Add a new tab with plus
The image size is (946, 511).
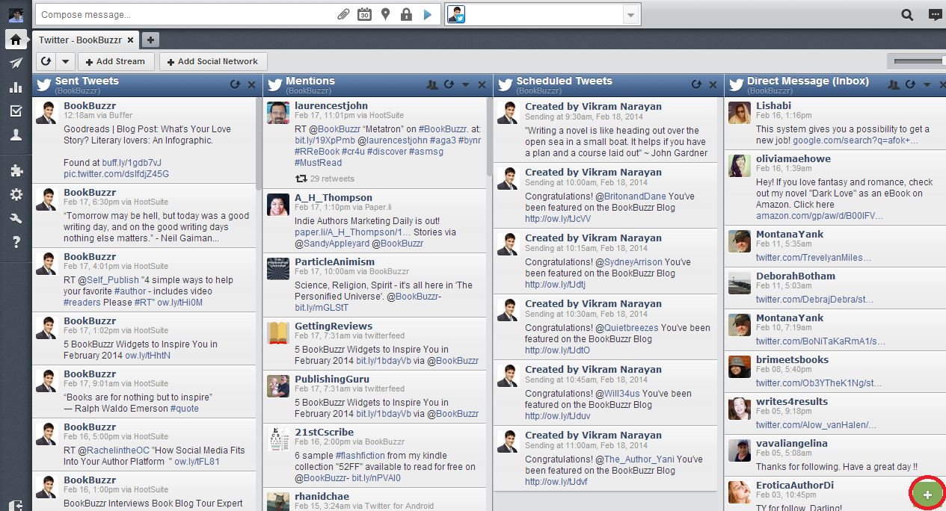tap(150, 40)
